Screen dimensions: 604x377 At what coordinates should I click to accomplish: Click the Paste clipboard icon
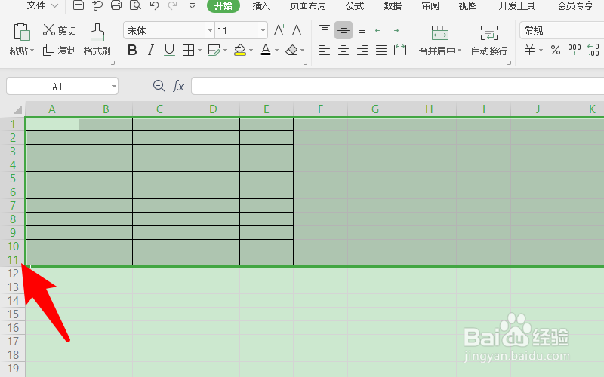tap(22, 32)
